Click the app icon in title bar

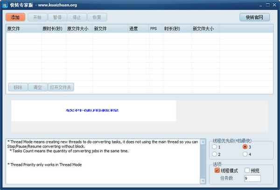pyautogui.click(x=5, y=5)
